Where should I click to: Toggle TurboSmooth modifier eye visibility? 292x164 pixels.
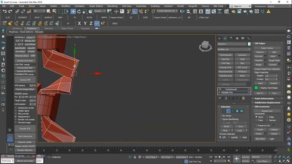point(220,89)
